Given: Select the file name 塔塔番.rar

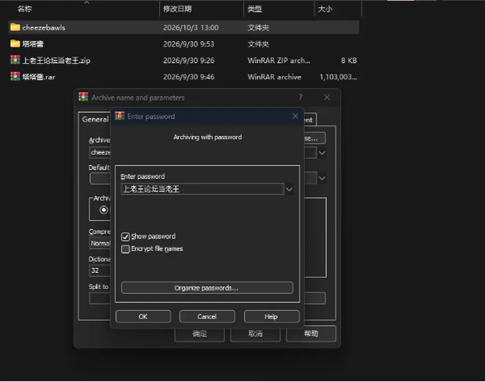Looking at the screenshot, I should [x=39, y=77].
